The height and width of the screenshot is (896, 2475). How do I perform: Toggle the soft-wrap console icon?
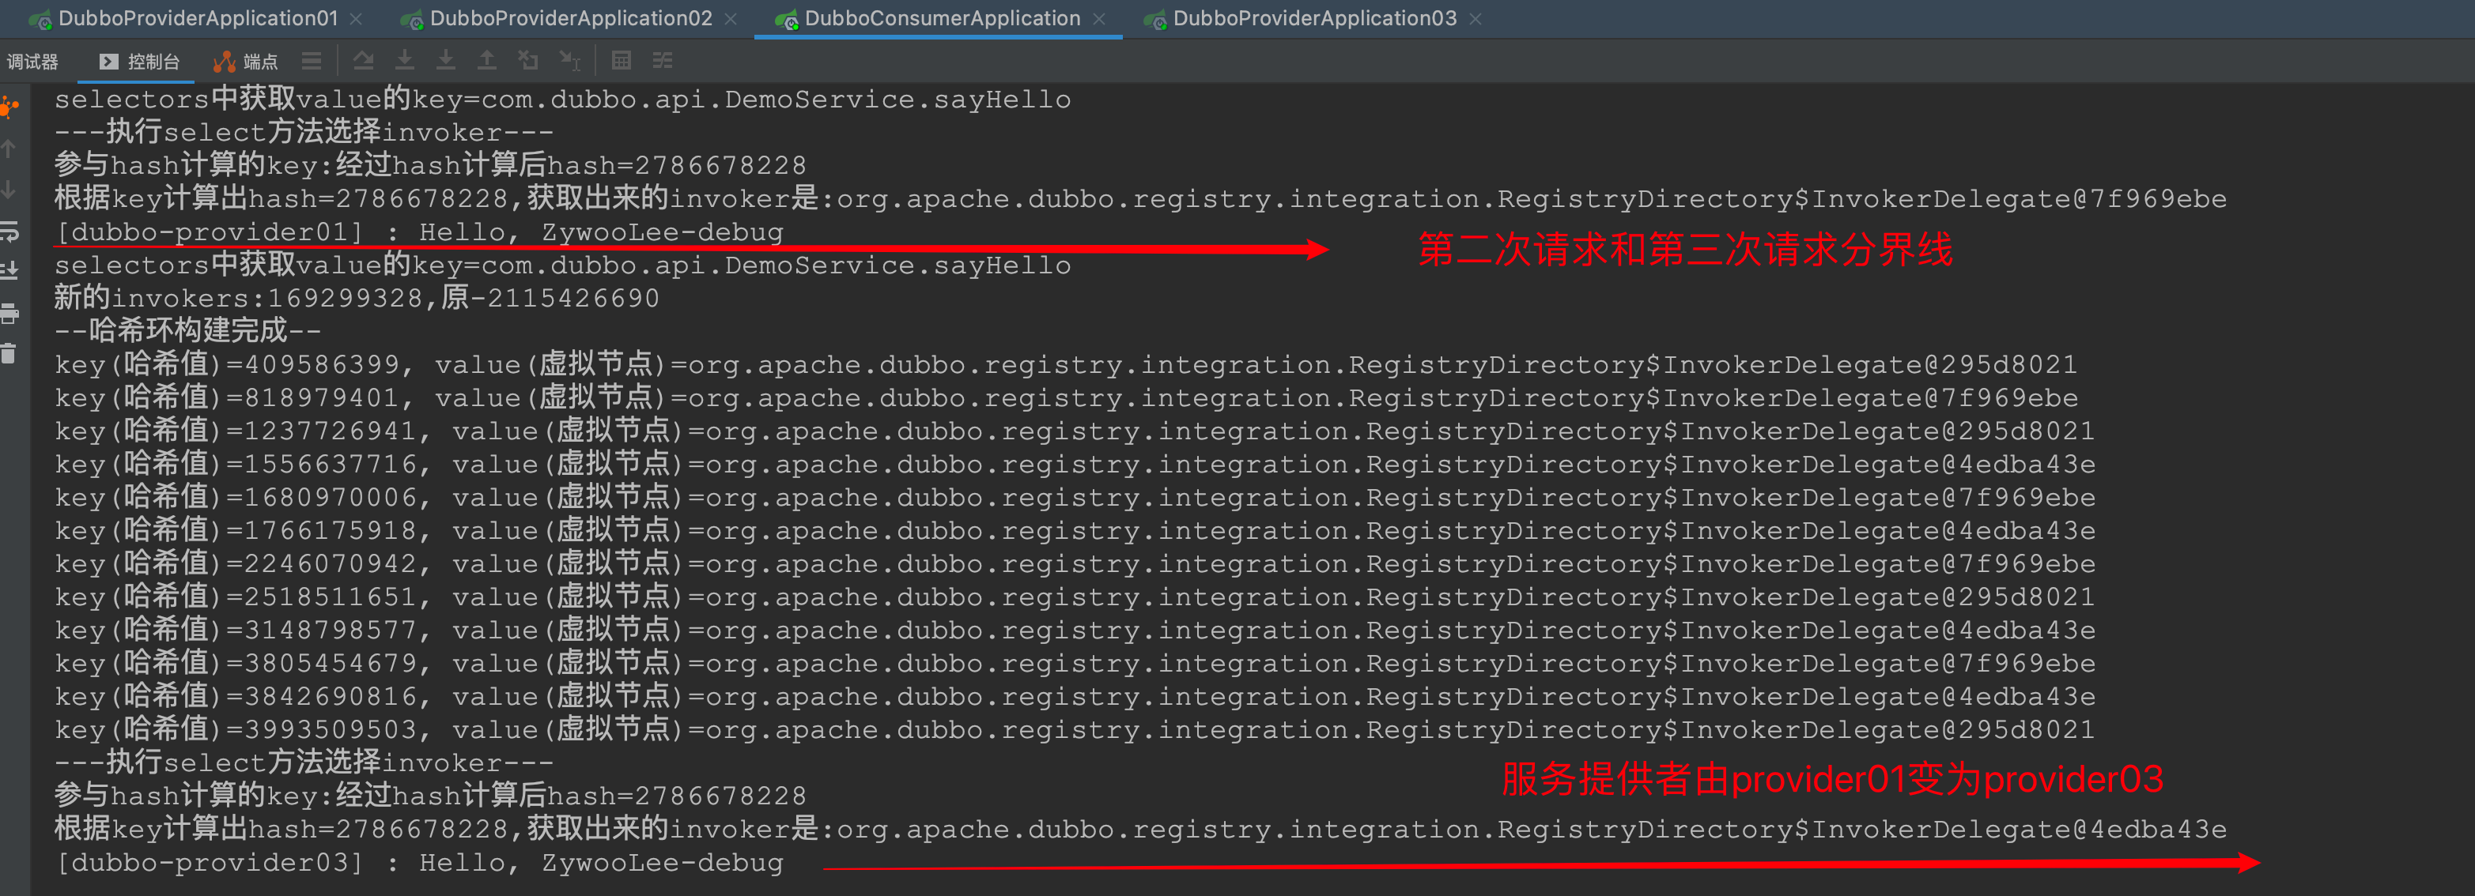9,231
